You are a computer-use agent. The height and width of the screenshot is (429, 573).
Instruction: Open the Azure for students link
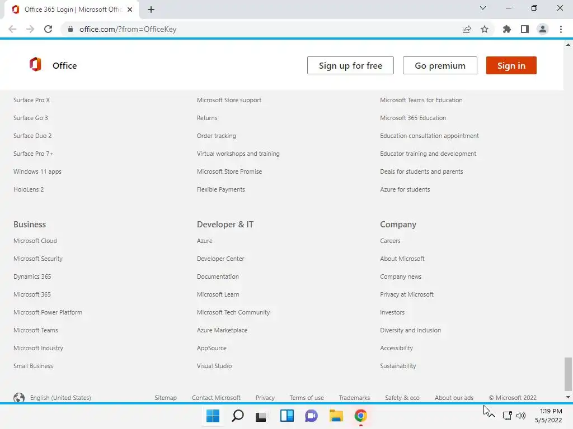tap(405, 189)
